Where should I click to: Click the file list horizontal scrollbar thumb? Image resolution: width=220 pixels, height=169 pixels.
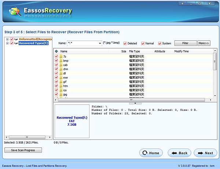(131, 100)
